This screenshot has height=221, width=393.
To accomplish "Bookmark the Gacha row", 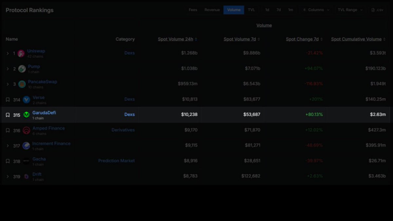I will (8, 161).
